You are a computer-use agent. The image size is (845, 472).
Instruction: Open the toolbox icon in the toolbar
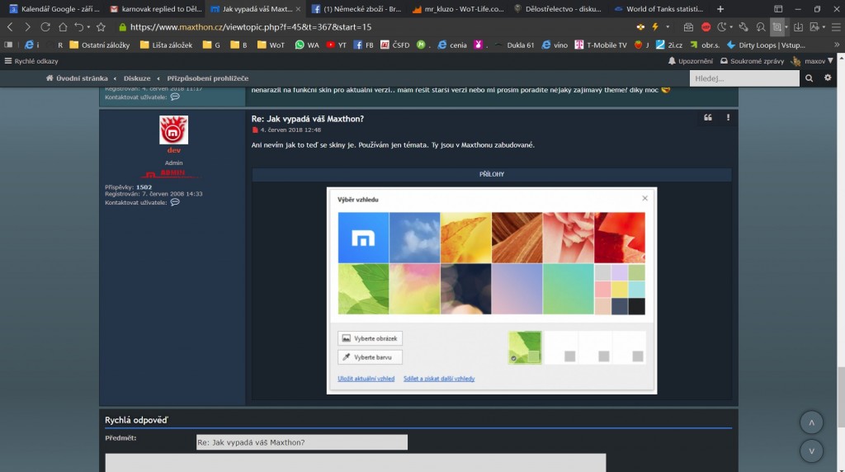point(688,27)
